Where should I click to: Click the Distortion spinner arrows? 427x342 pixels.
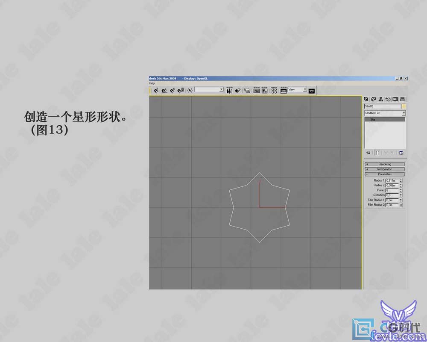[401, 195]
